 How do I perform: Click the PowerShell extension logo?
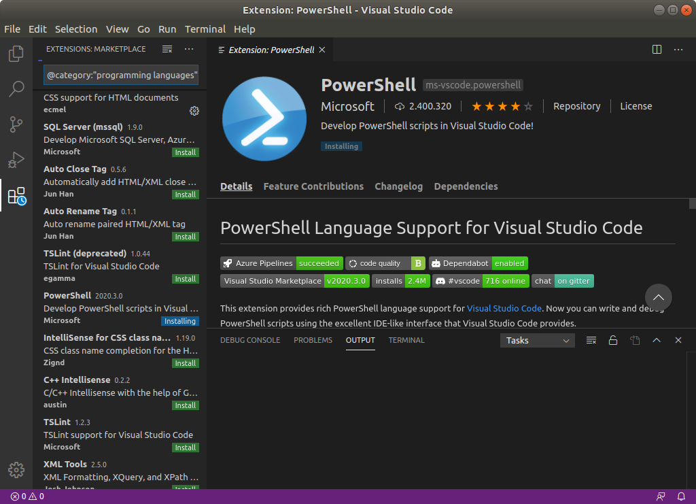pos(264,118)
